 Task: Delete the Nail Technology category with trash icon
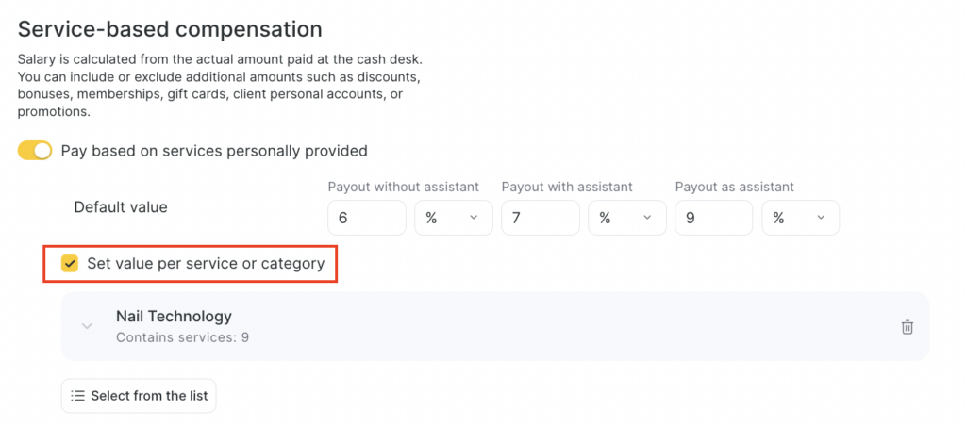(x=908, y=327)
